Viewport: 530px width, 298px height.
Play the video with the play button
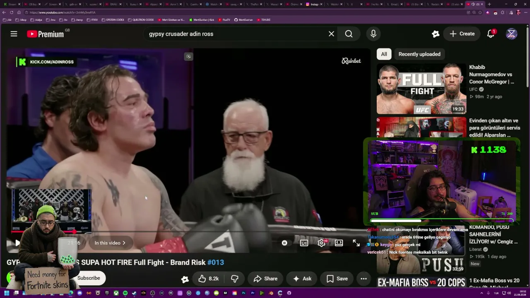coord(17,243)
